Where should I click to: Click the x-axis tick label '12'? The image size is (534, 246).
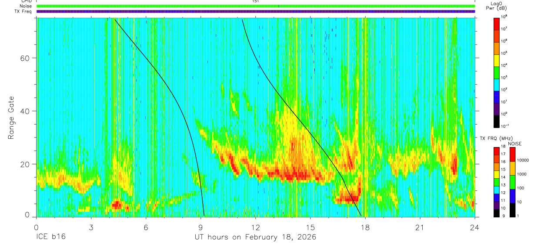(x=256, y=227)
